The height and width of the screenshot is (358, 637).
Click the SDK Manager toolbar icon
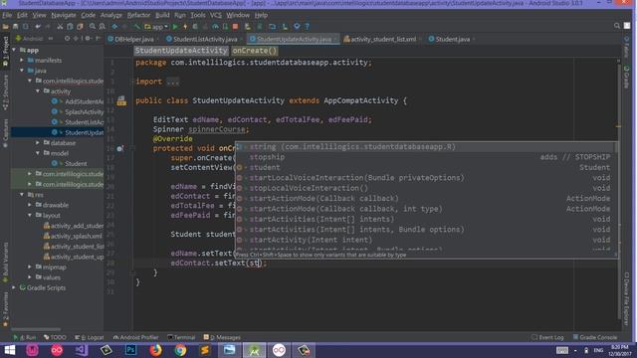(x=297, y=27)
